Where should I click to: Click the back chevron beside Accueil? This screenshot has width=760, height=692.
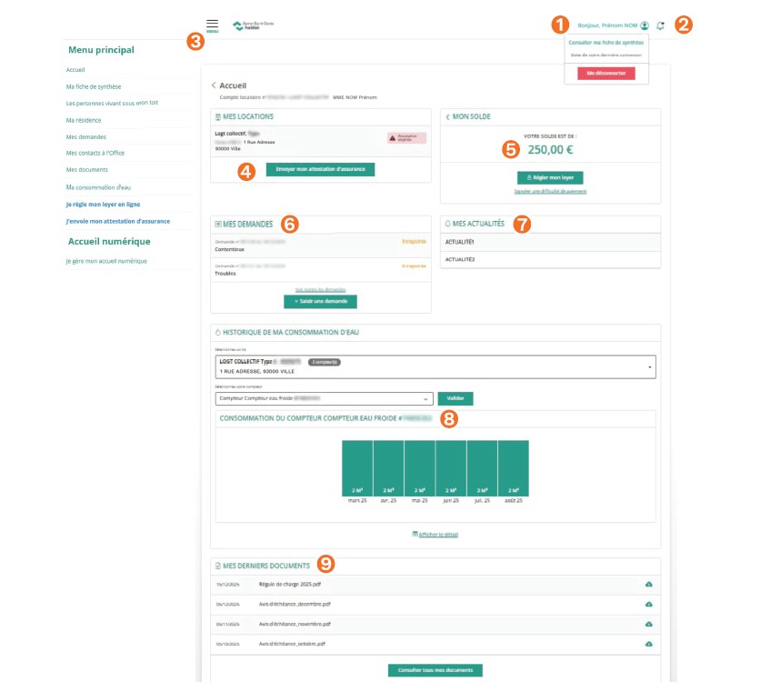pyautogui.click(x=215, y=85)
